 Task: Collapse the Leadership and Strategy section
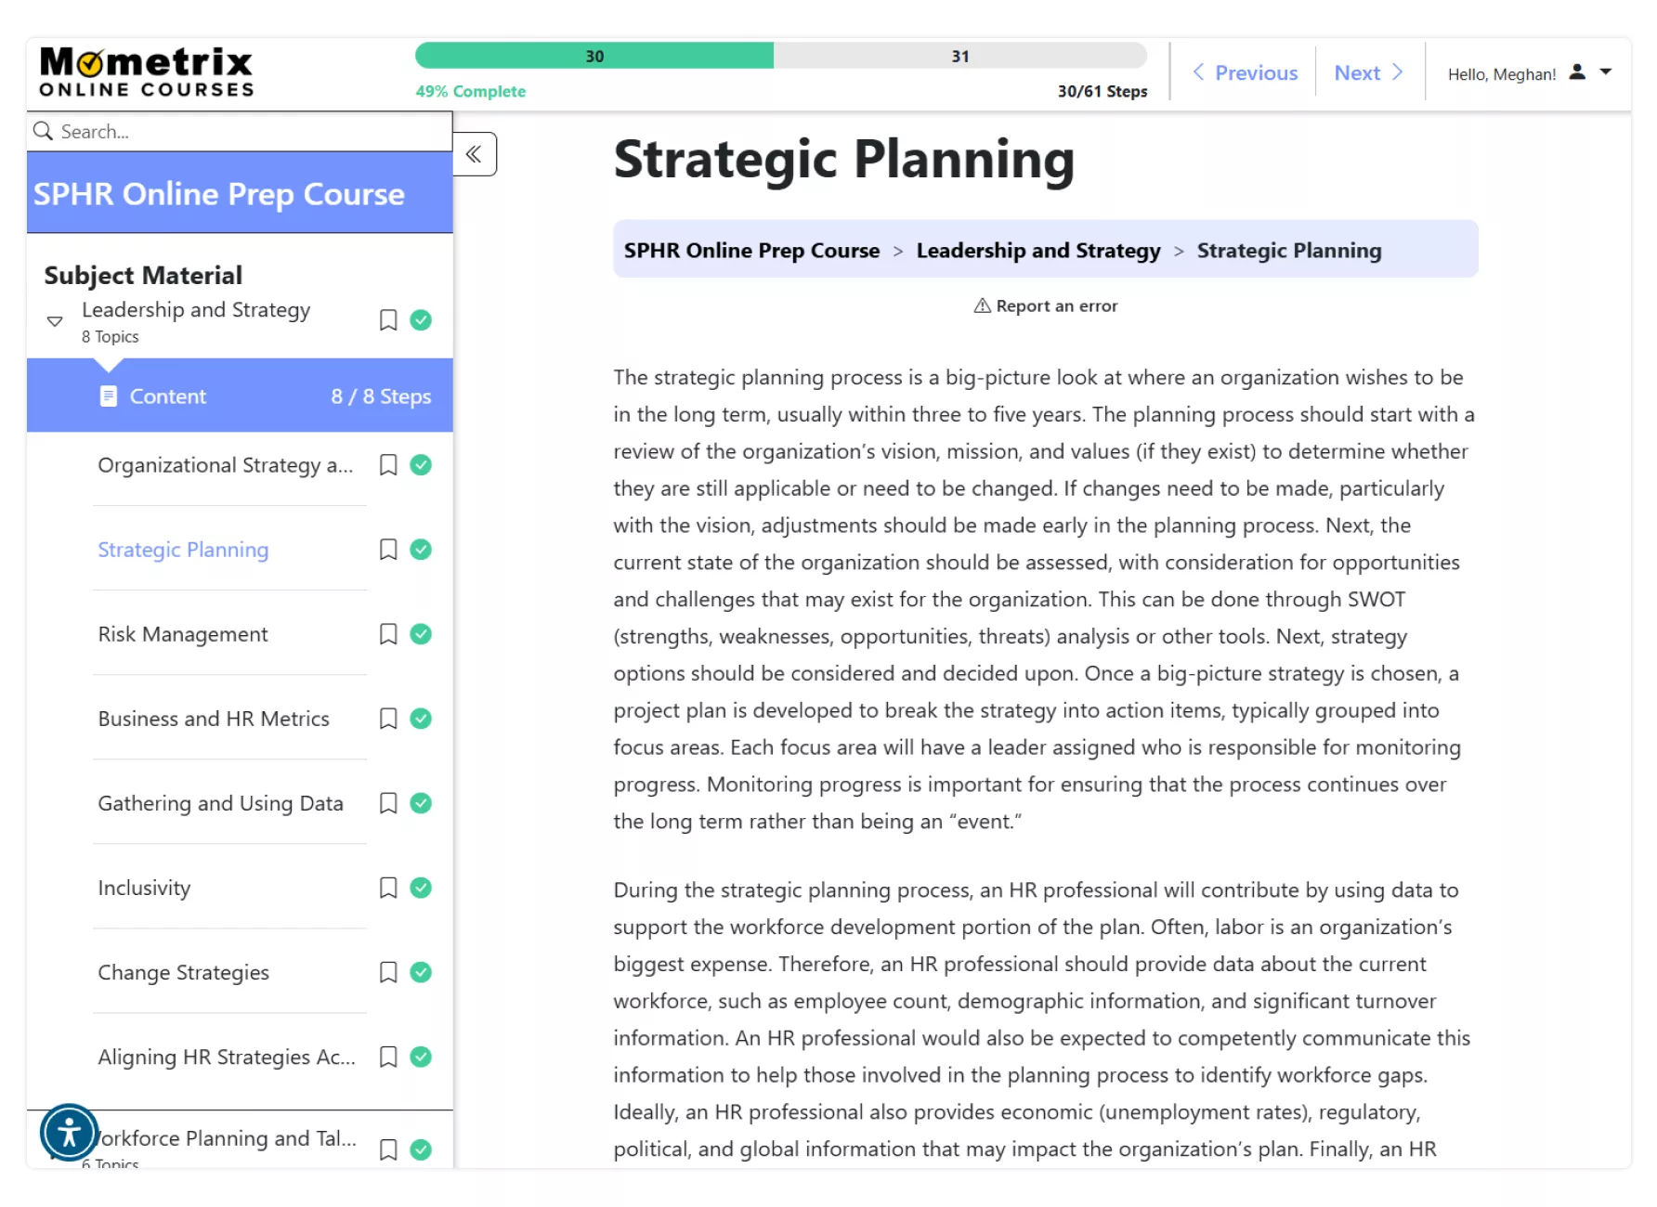point(55,321)
